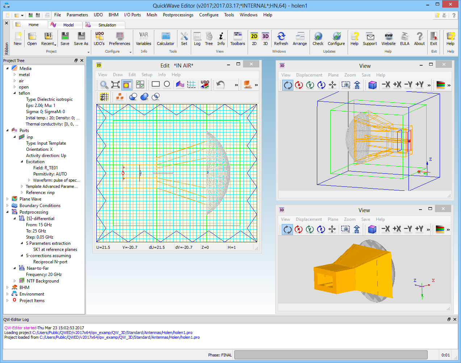This screenshot has width=461, height=363.
Task: Collapse the teflon media tree node
Action: (14, 93)
